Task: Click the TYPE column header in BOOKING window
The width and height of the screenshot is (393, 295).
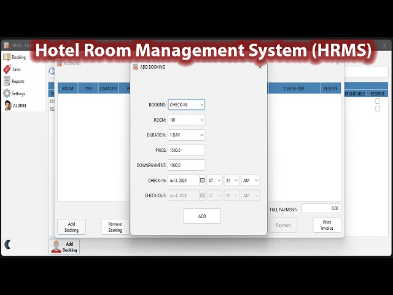Action: [88, 88]
